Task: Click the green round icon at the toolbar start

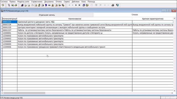Action: [3, 5]
